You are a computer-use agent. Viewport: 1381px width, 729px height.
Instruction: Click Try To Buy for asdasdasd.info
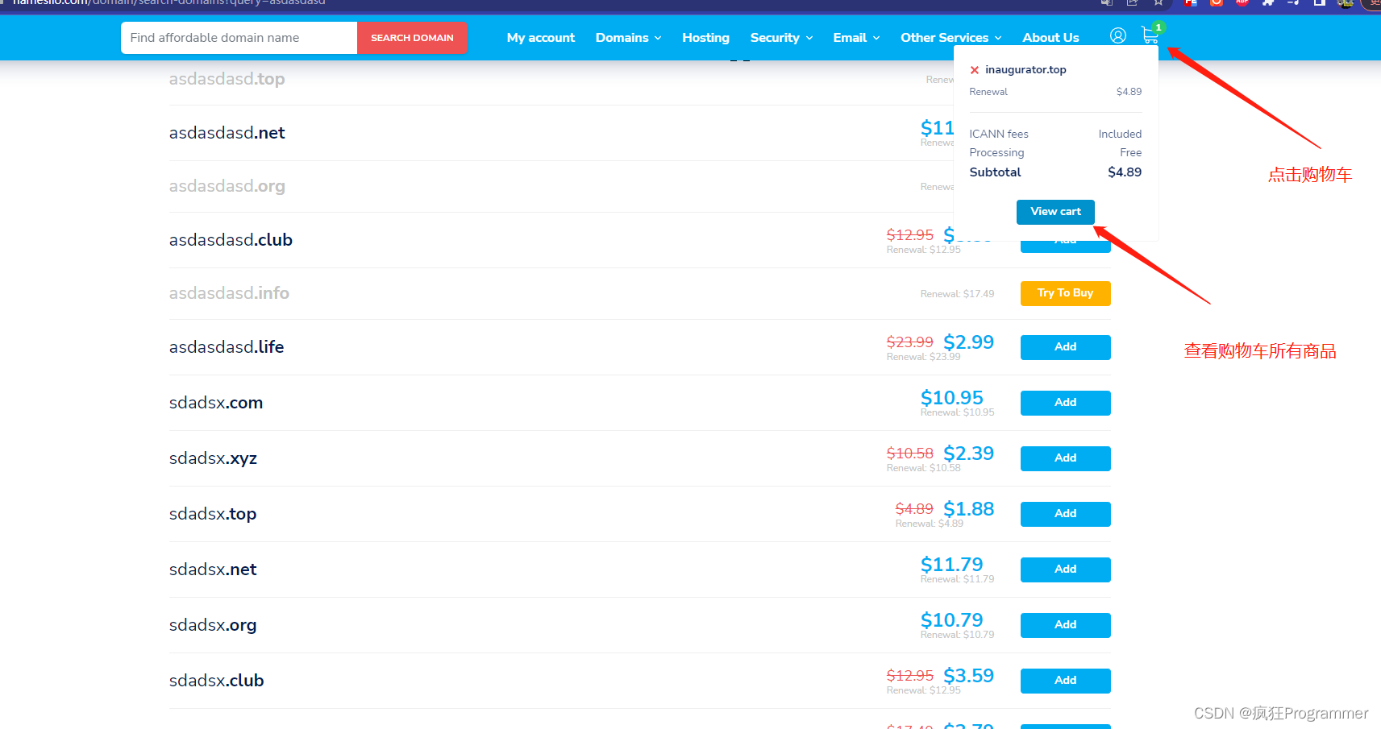click(1065, 293)
